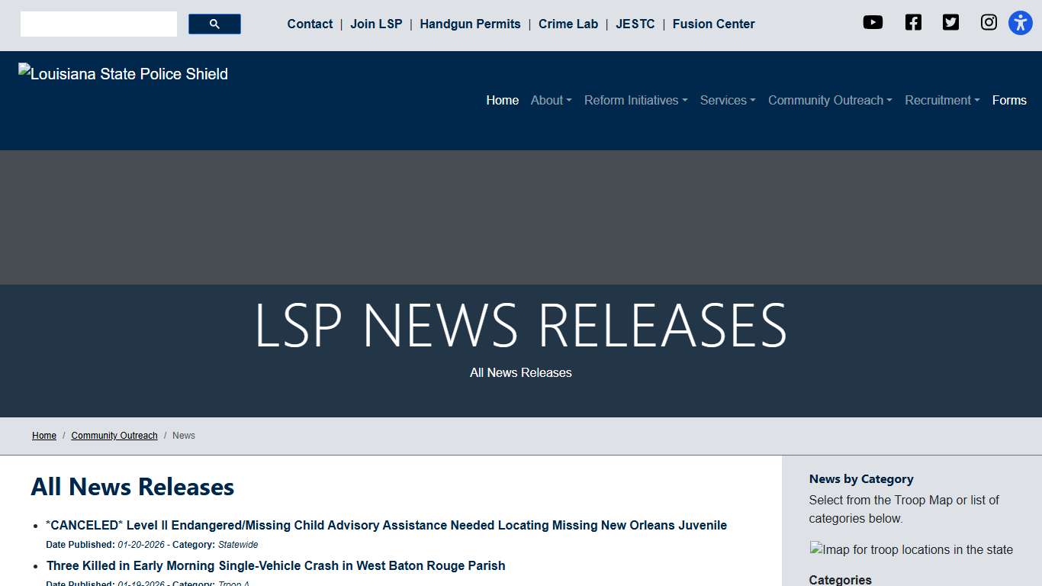Open the missing New Orleans juvenile advisory
Screen dimensions: 1042x586
(x=386, y=525)
